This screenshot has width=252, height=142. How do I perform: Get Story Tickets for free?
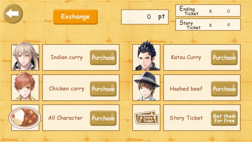pyautogui.click(x=224, y=118)
